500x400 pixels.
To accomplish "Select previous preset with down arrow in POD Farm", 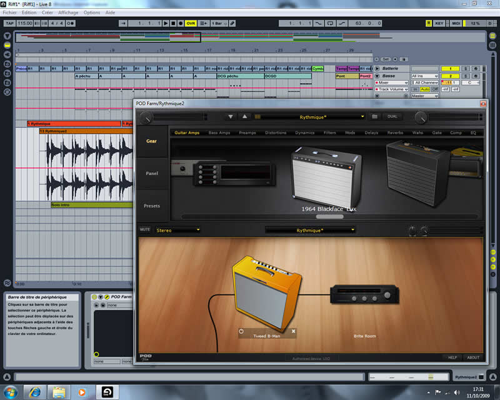I will (230, 117).
